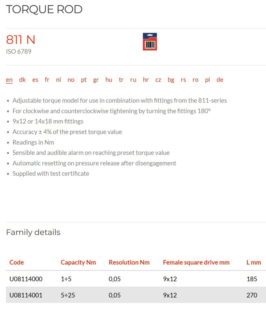Open the 'pt' language description
The image size is (266, 315).
click(x=84, y=80)
